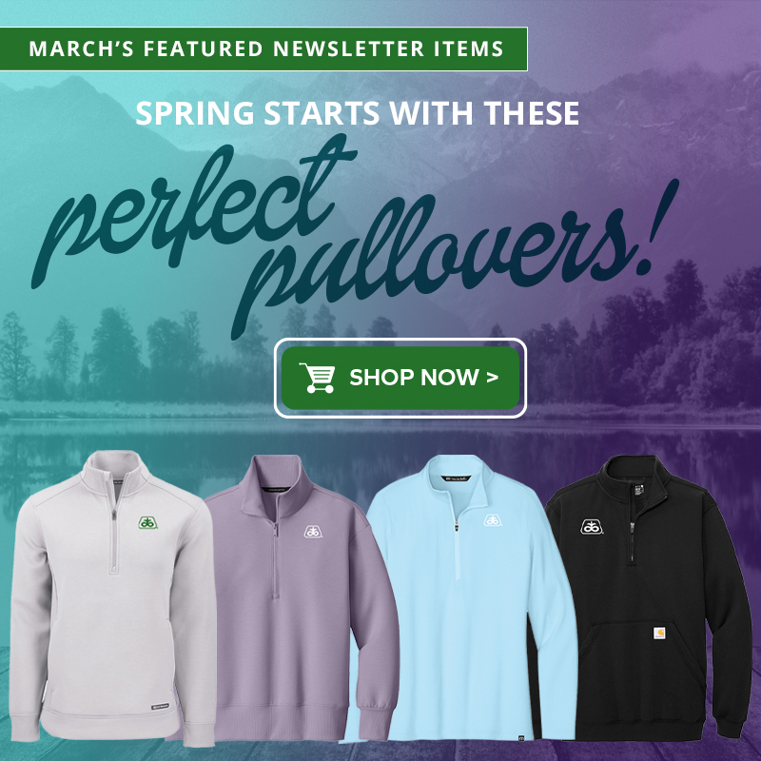
Task: Select the black Carhartt pullover
Action: 648,597
